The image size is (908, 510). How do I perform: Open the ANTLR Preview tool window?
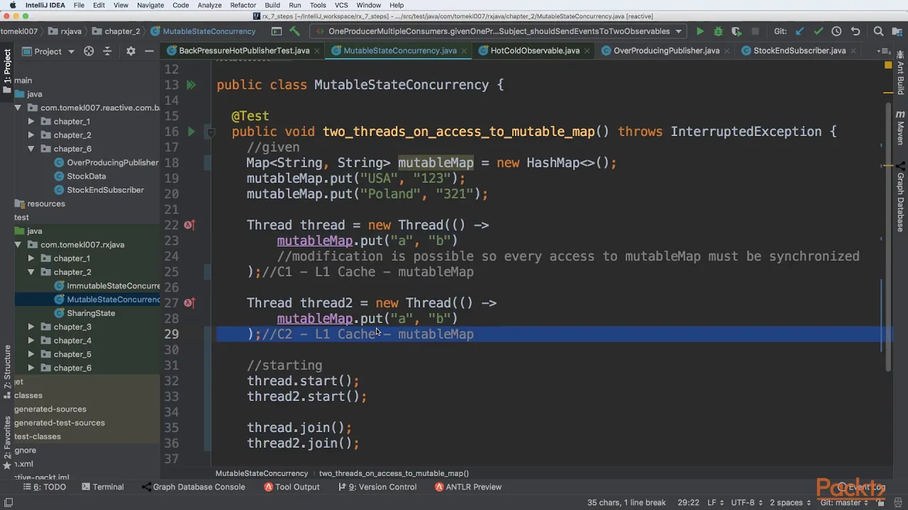(x=468, y=487)
